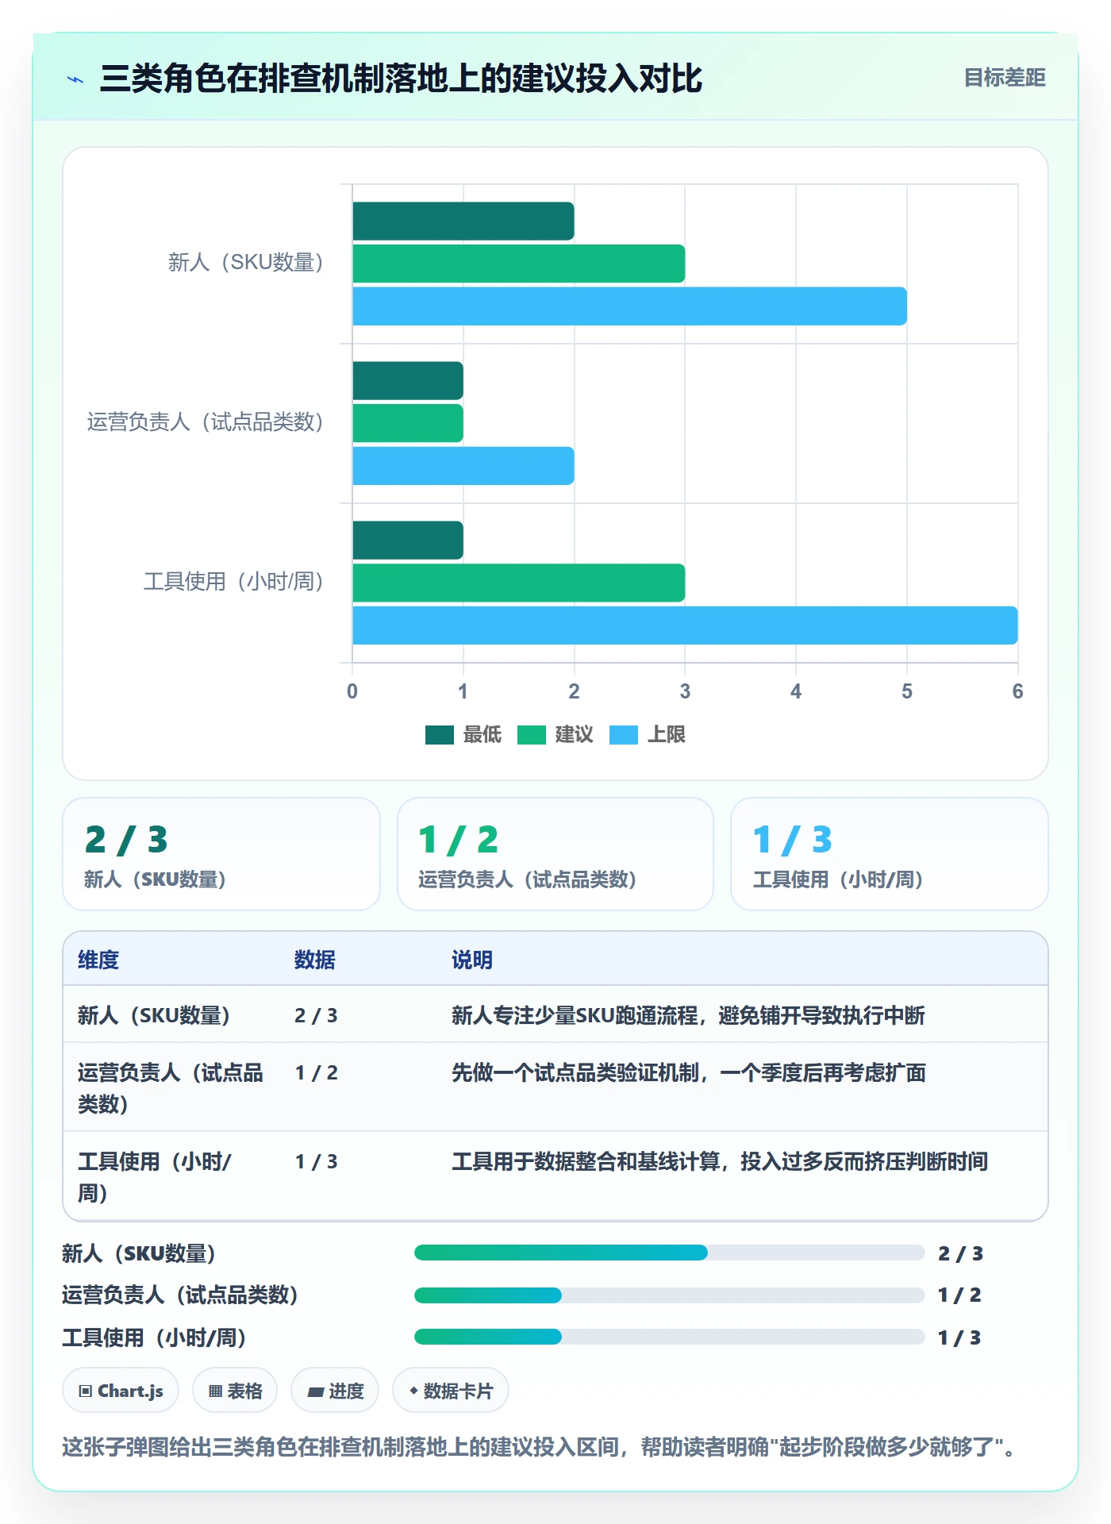Screen dimensions: 1111x1524
Task: Click the 工具使用（小时/周）axis label in chart
Action: click(234, 582)
